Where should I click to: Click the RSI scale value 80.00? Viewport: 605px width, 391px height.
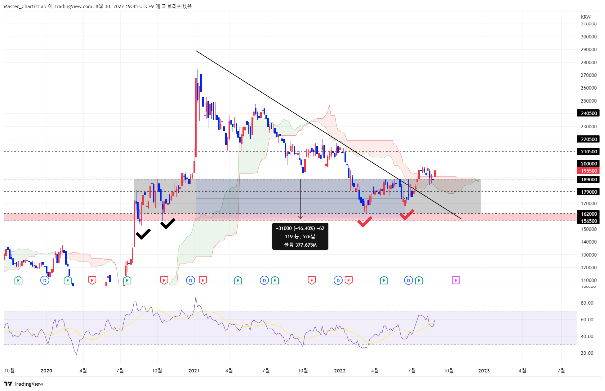[x=587, y=303]
